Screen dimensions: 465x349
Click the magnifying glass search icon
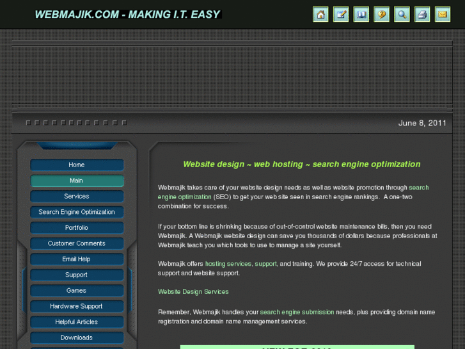(x=402, y=14)
